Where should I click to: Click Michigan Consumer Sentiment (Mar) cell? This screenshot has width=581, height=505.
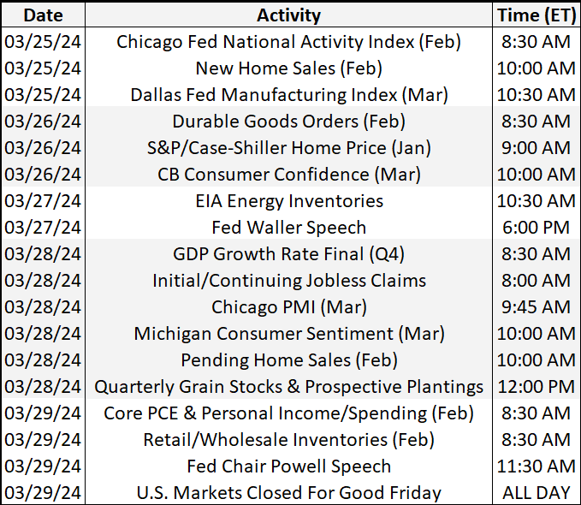click(x=288, y=333)
